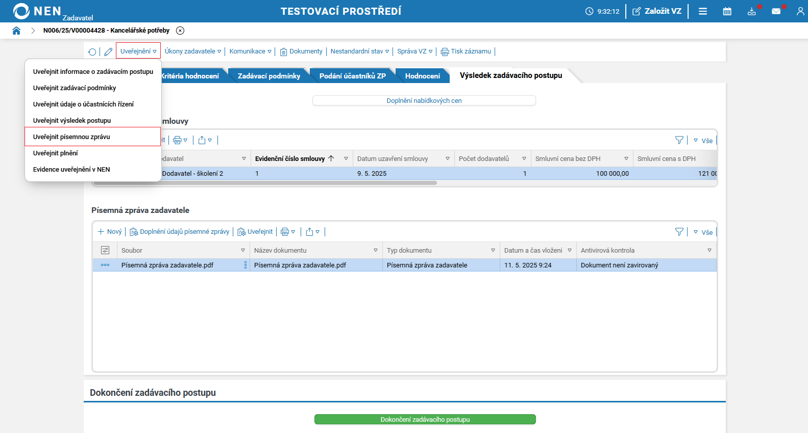This screenshot has height=433, width=808.
Task: Open user profile icon
Action: (800, 11)
